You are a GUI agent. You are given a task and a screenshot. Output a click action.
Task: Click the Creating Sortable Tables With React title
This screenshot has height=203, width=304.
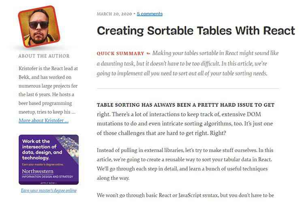pyautogui.click(x=196, y=31)
